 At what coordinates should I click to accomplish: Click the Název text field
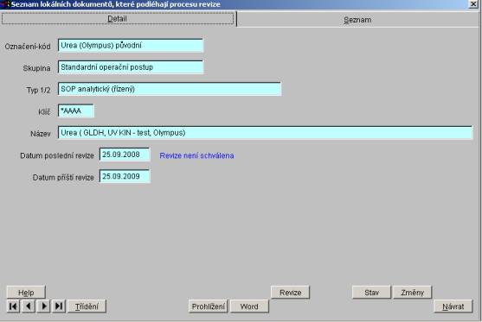[265, 133]
